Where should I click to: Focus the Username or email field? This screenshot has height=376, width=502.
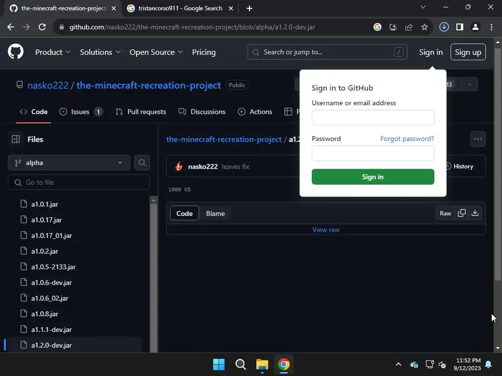click(373, 117)
